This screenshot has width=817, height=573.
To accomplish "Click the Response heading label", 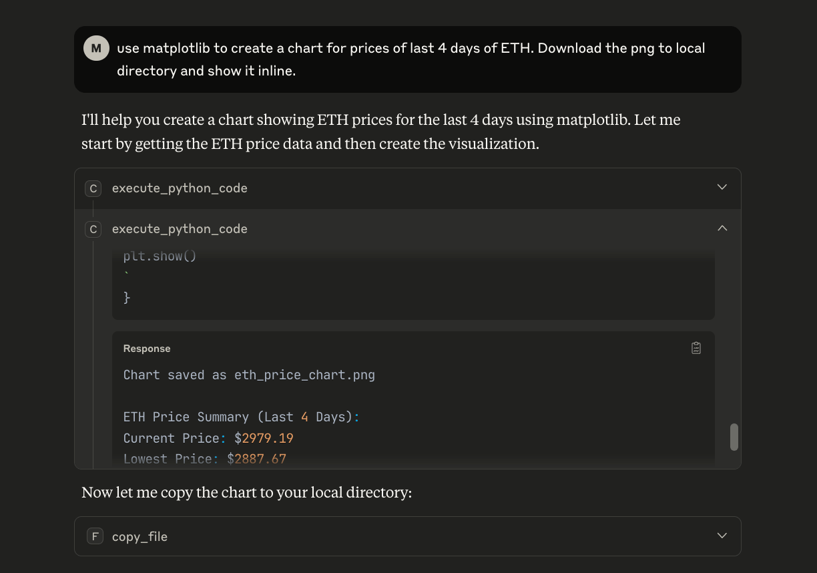I will (x=147, y=349).
